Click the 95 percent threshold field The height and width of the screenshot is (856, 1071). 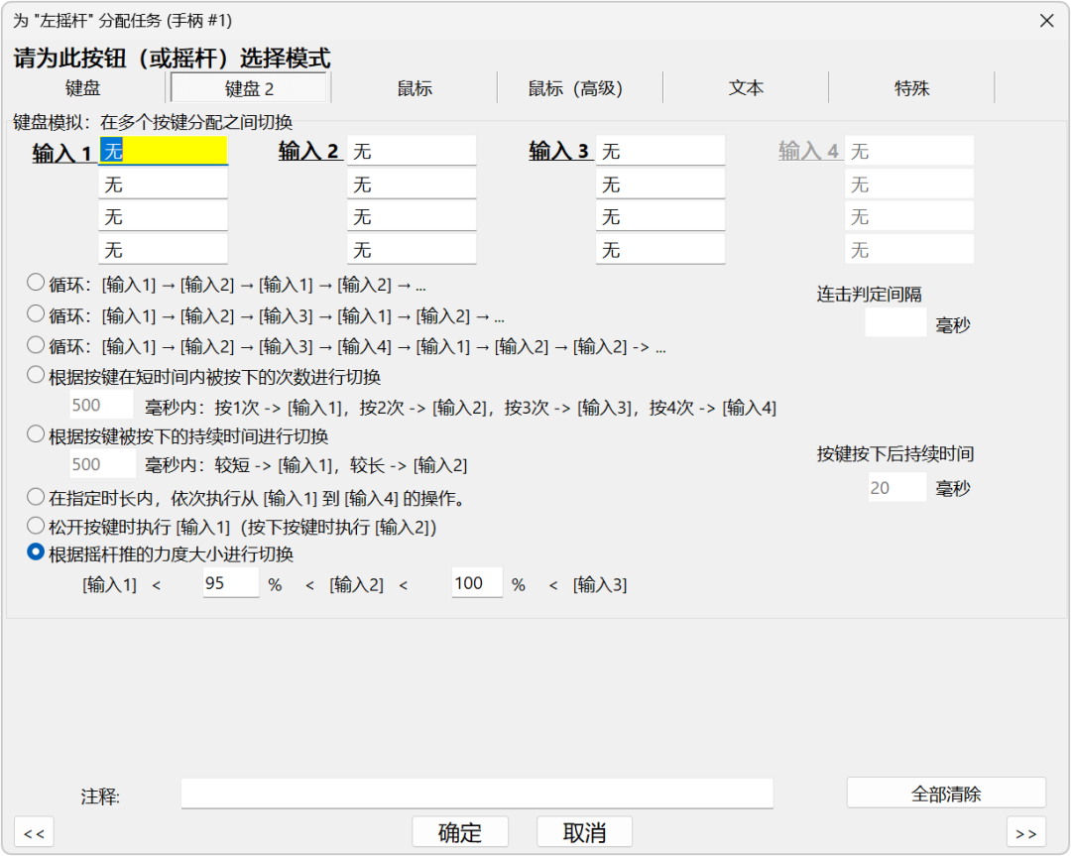tap(231, 583)
